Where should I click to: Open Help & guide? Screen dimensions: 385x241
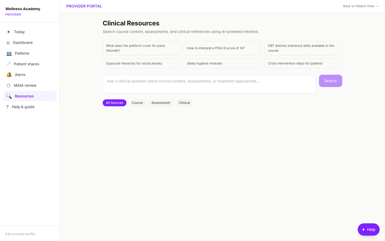pyautogui.click(x=30, y=107)
